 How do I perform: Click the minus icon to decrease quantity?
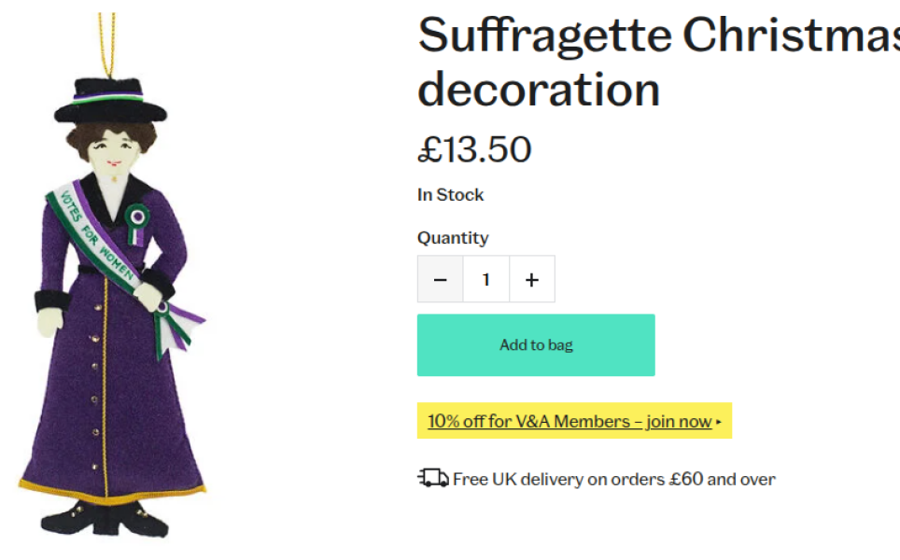440,278
